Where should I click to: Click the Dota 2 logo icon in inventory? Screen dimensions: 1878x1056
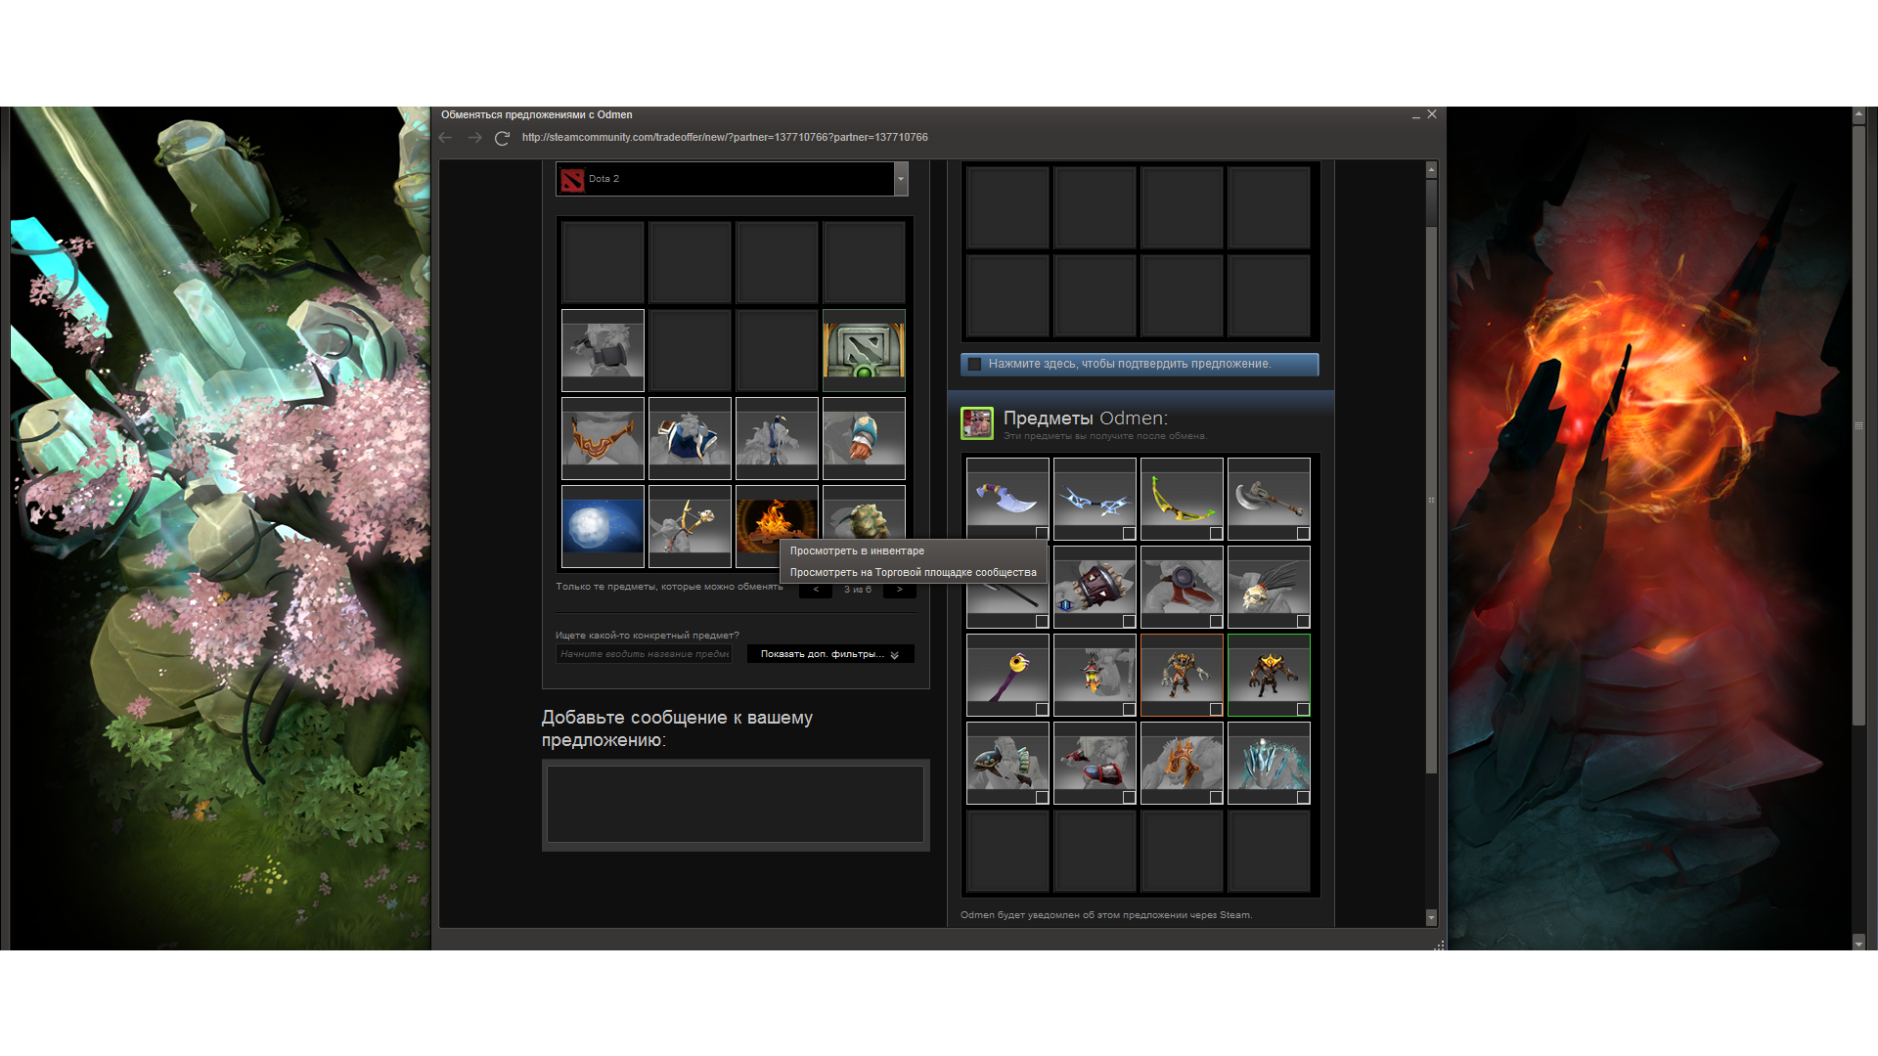(x=865, y=351)
